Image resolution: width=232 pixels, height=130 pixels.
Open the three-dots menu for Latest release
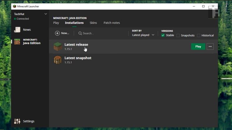click(x=210, y=47)
